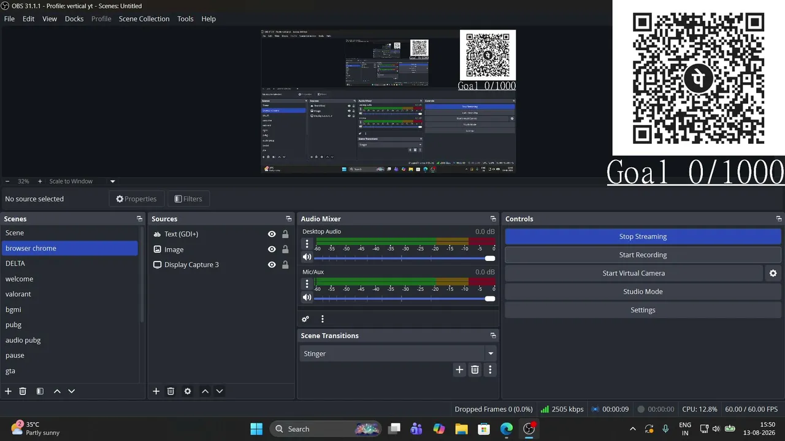Float the Sources dock
This screenshot has width=785, height=441.
tap(289, 219)
